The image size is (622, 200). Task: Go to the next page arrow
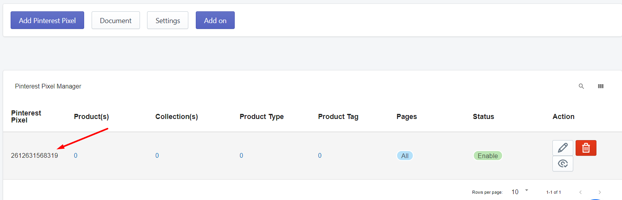(x=600, y=192)
